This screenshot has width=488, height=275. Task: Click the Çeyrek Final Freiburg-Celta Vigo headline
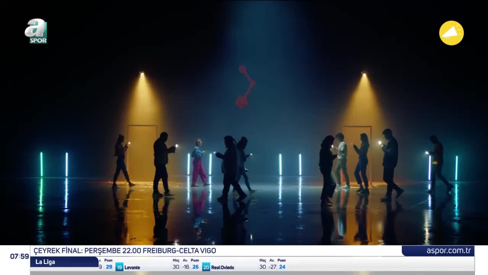click(125, 251)
